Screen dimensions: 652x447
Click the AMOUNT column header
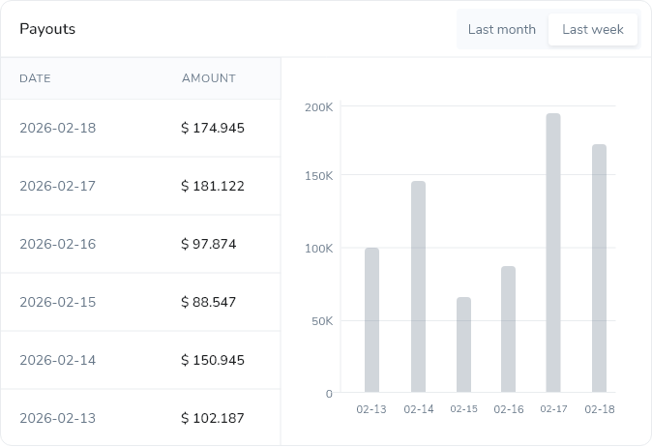pos(209,78)
